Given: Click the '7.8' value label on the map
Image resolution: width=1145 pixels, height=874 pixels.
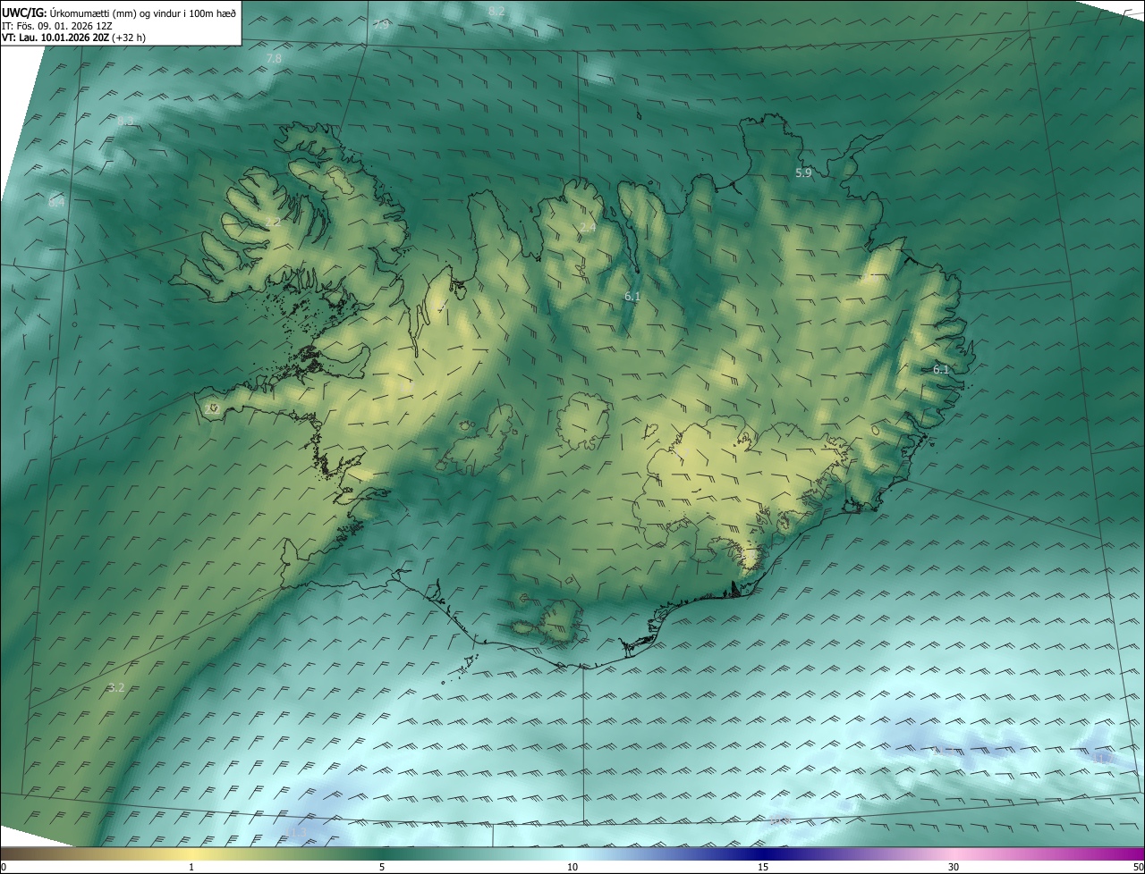Looking at the screenshot, I should (274, 58).
